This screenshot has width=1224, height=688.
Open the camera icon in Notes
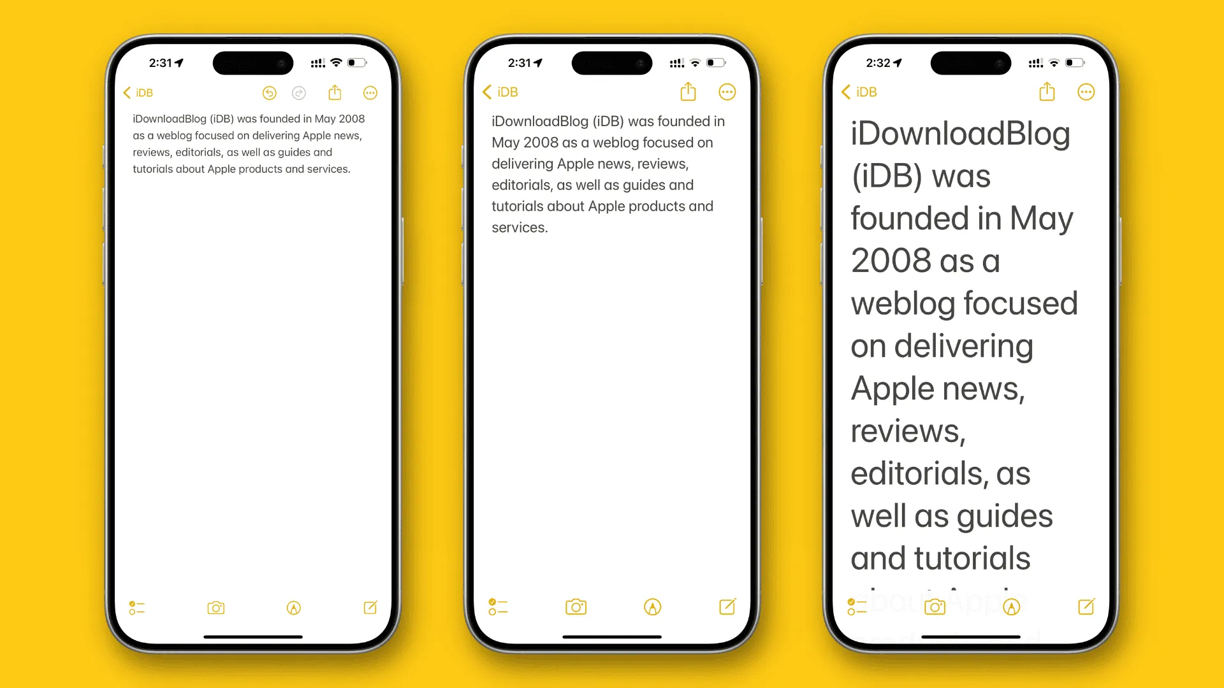click(x=217, y=606)
